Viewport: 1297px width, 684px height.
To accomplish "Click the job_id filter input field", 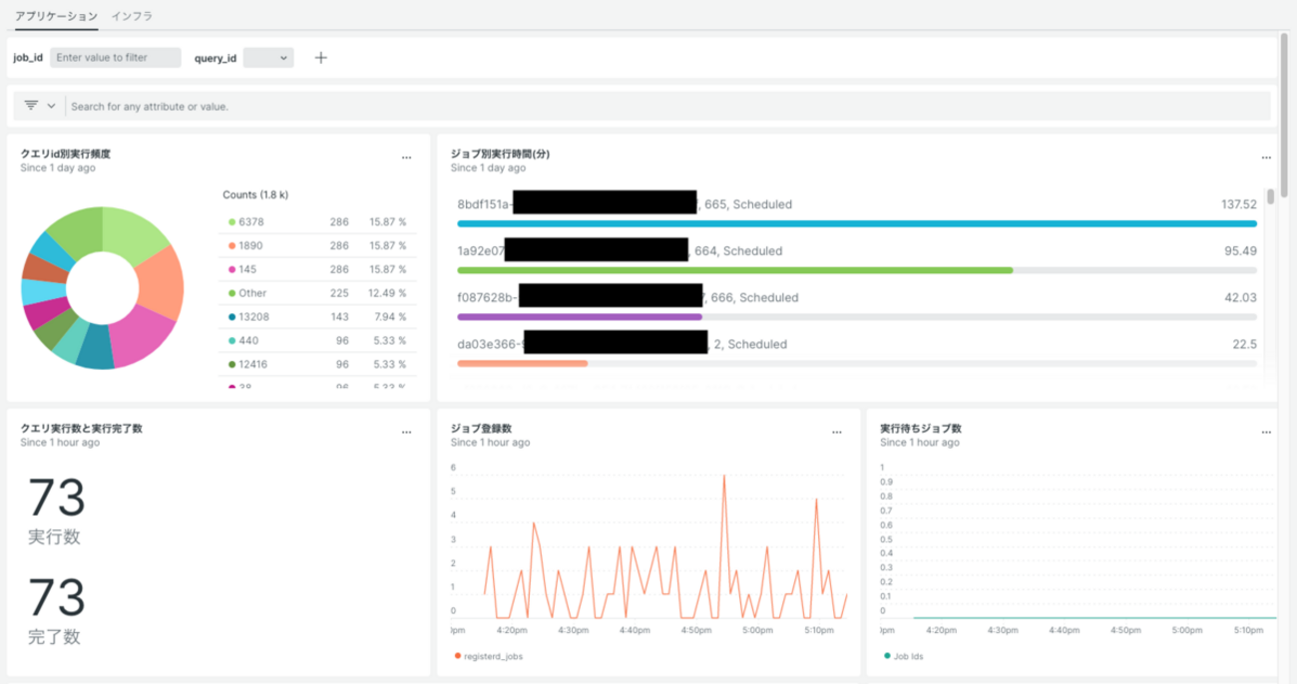I will coord(115,58).
